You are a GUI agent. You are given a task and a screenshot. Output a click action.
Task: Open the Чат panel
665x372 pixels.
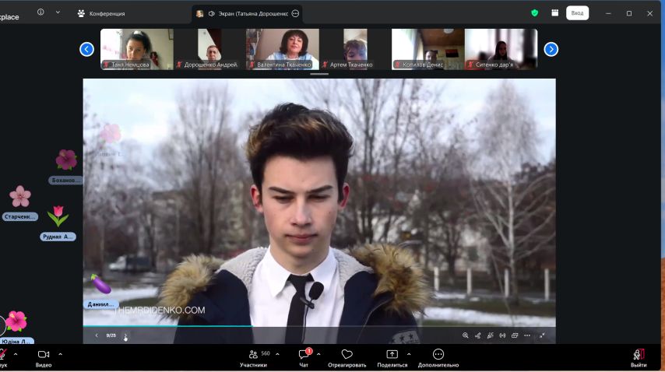click(304, 358)
